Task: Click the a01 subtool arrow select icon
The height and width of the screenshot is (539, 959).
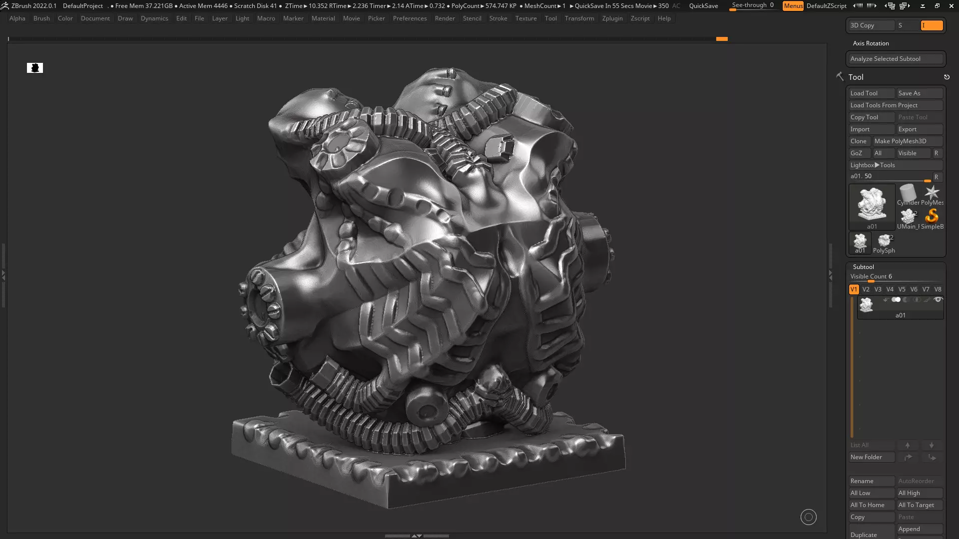Action: pyautogui.click(x=886, y=300)
